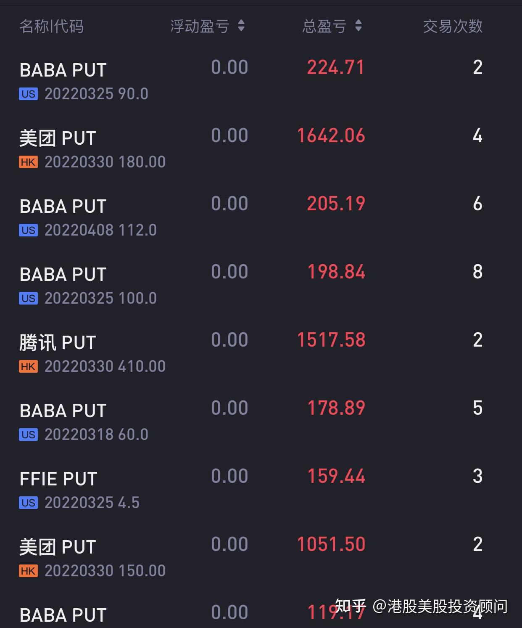522x628 pixels.
Task: Click US badge for FFIE PUT 4.5
Action: click(x=28, y=503)
